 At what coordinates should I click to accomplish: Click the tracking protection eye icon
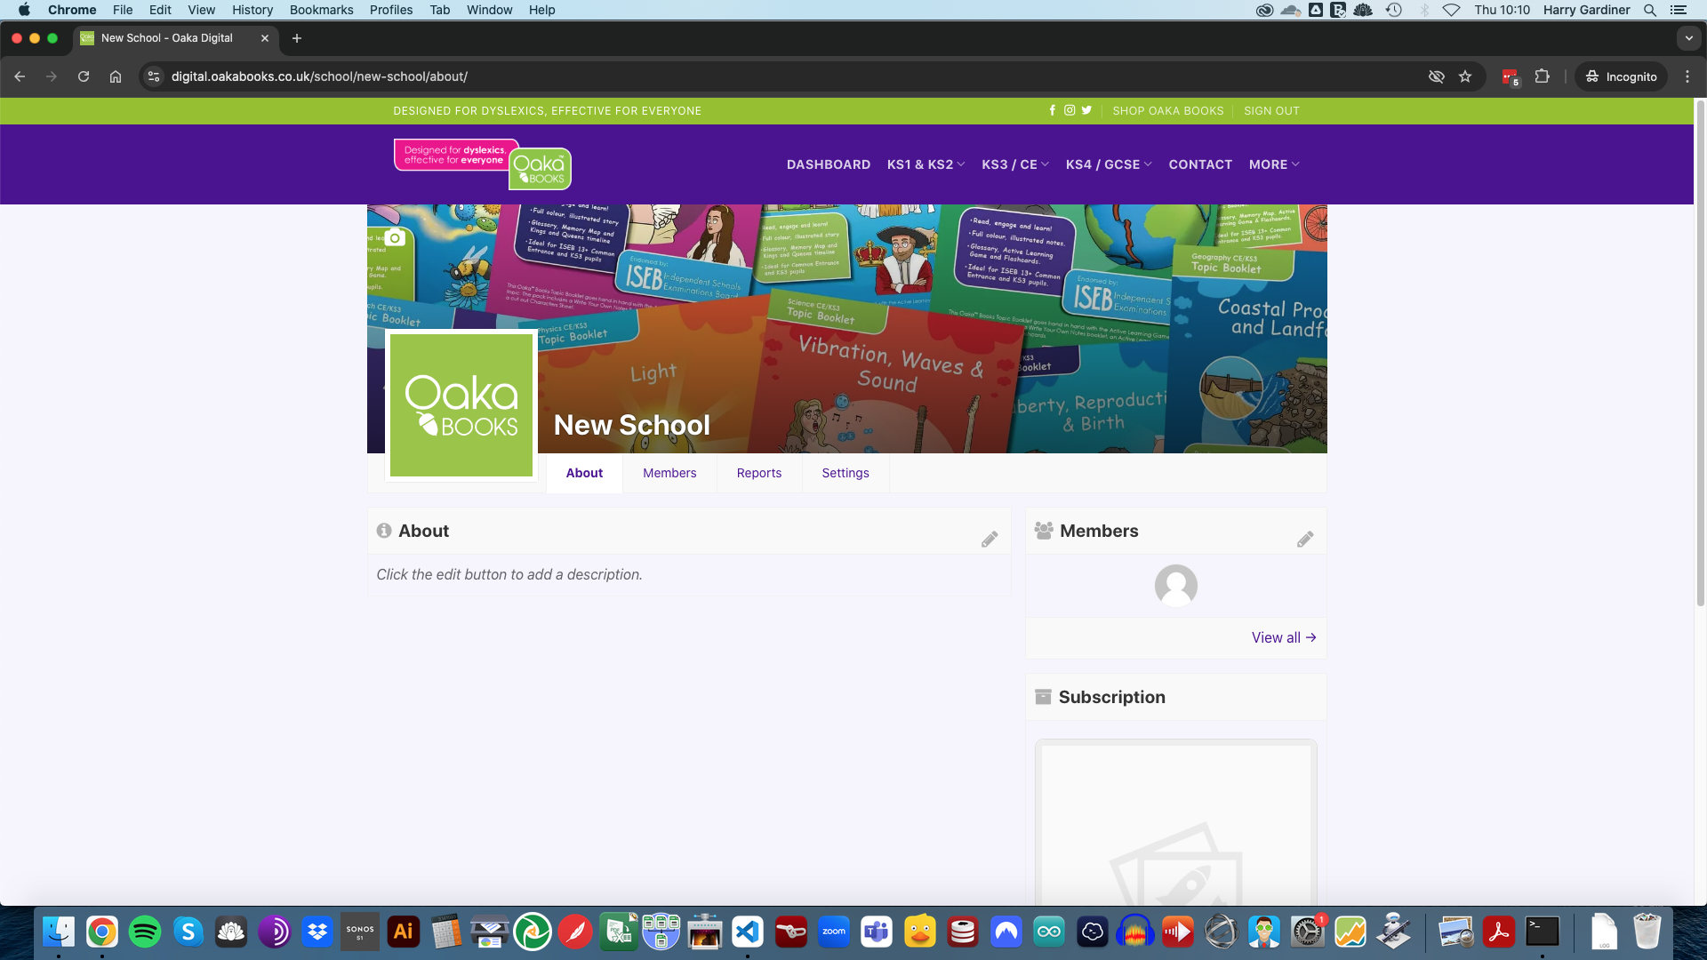1436,76
